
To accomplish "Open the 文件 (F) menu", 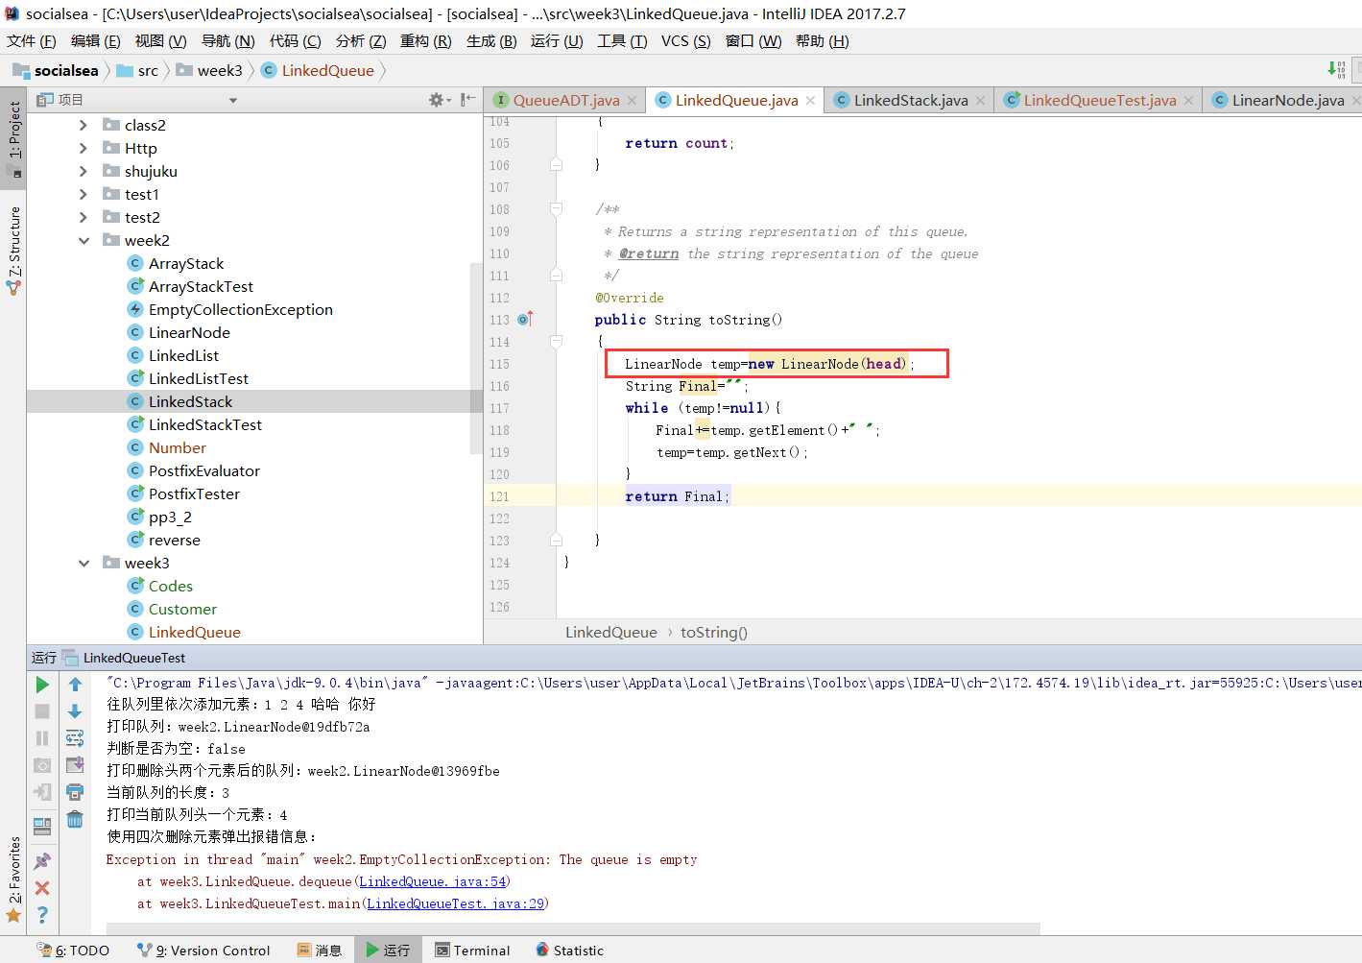I will (32, 40).
